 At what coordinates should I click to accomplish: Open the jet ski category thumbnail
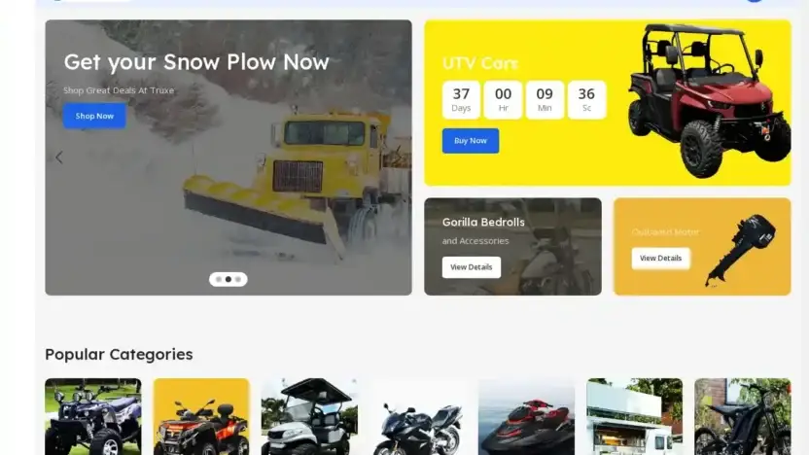[x=526, y=416]
